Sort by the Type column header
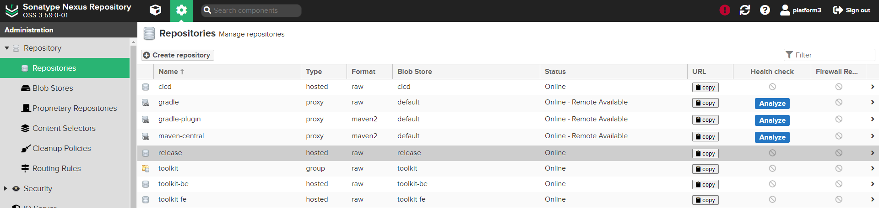879x208 pixels. pyautogui.click(x=324, y=72)
